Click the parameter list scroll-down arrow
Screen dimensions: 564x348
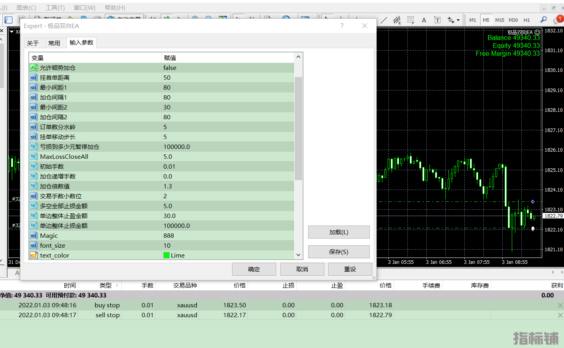point(299,255)
